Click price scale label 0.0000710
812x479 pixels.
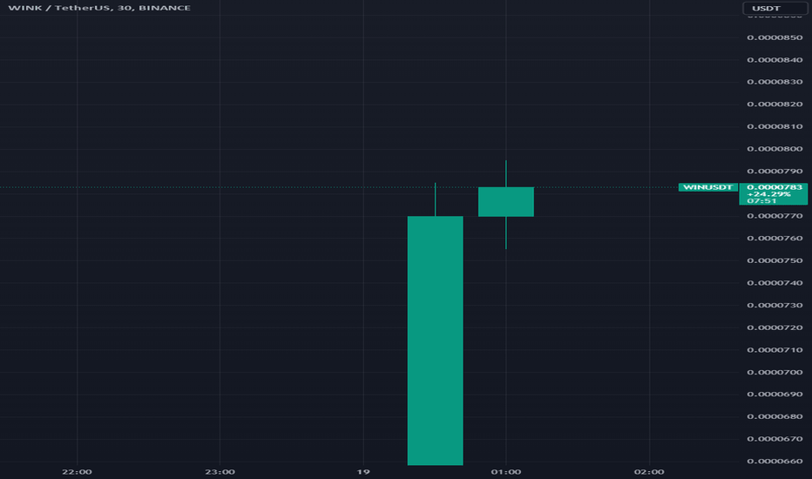[775, 349]
